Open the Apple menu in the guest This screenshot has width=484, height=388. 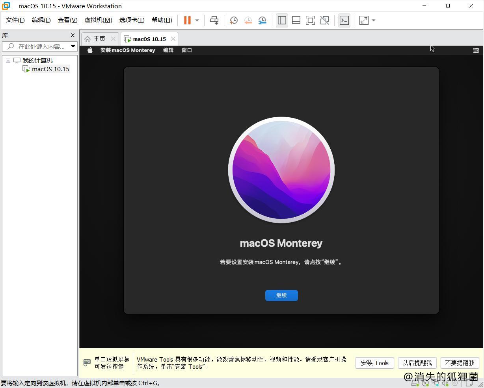(90, 50)
